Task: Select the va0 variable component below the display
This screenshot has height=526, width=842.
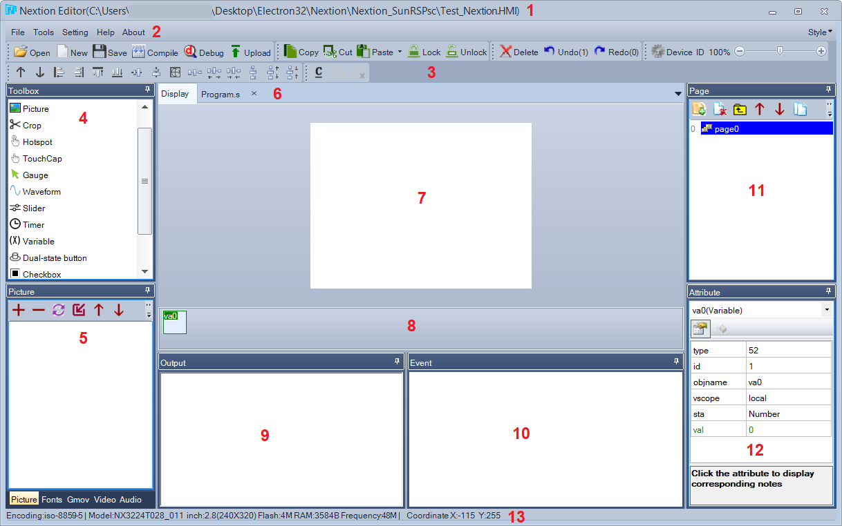Action: click(174, 322)
